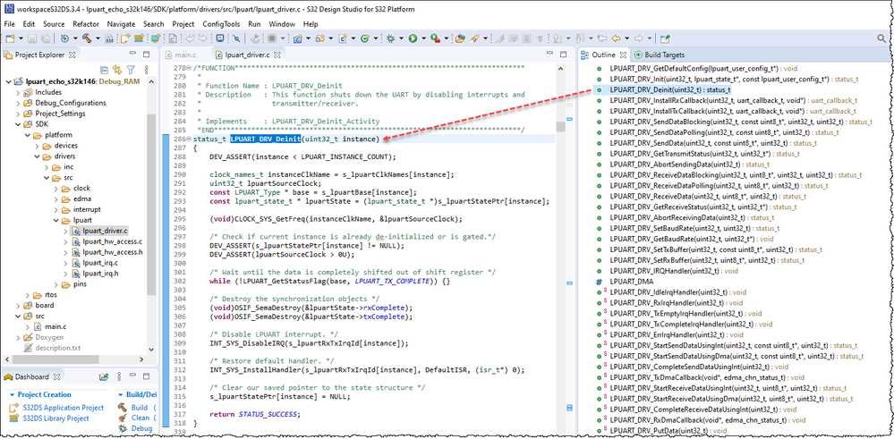Click the Run Last Tool icon (red toolbox)
The width and height of the screenshot is (894, 439).
click(435, 38)
